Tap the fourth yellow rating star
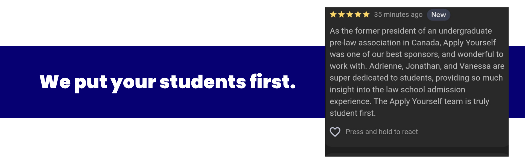Image resolution: width=525 pixels, height=164 pixels. pyautogui.click(x=358, y=14)
